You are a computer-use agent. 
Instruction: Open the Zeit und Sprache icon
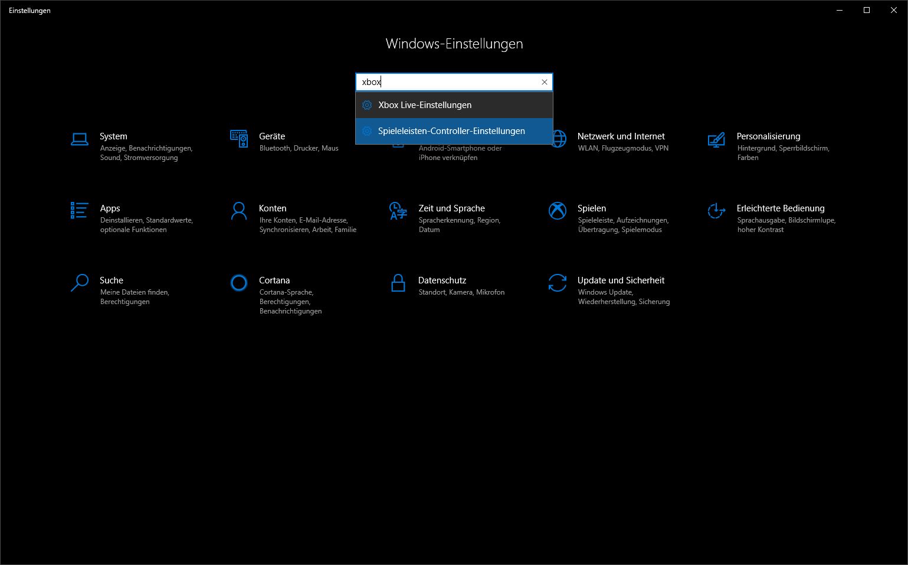(x=398, y=211)
